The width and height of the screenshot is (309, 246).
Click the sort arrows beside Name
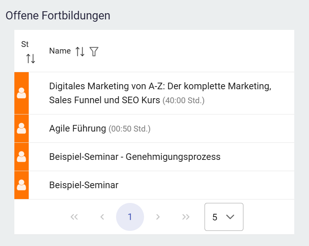click(80, 51)
